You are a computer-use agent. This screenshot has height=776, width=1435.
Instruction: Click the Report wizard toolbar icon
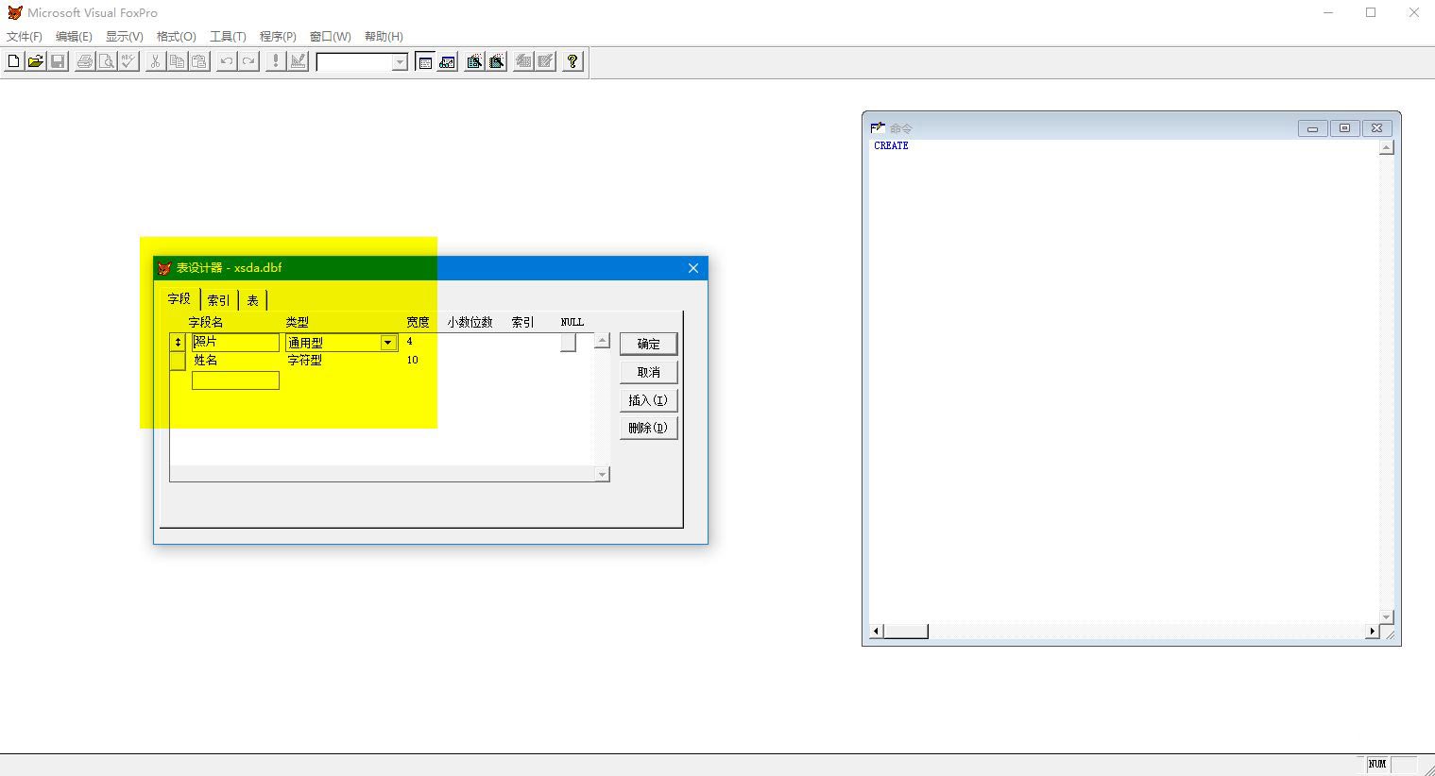497,61
